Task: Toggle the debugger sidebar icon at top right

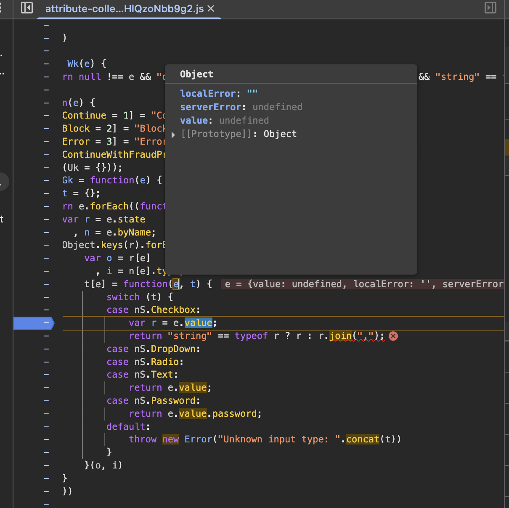Action: pyautogui.click(x=490, y=8)
